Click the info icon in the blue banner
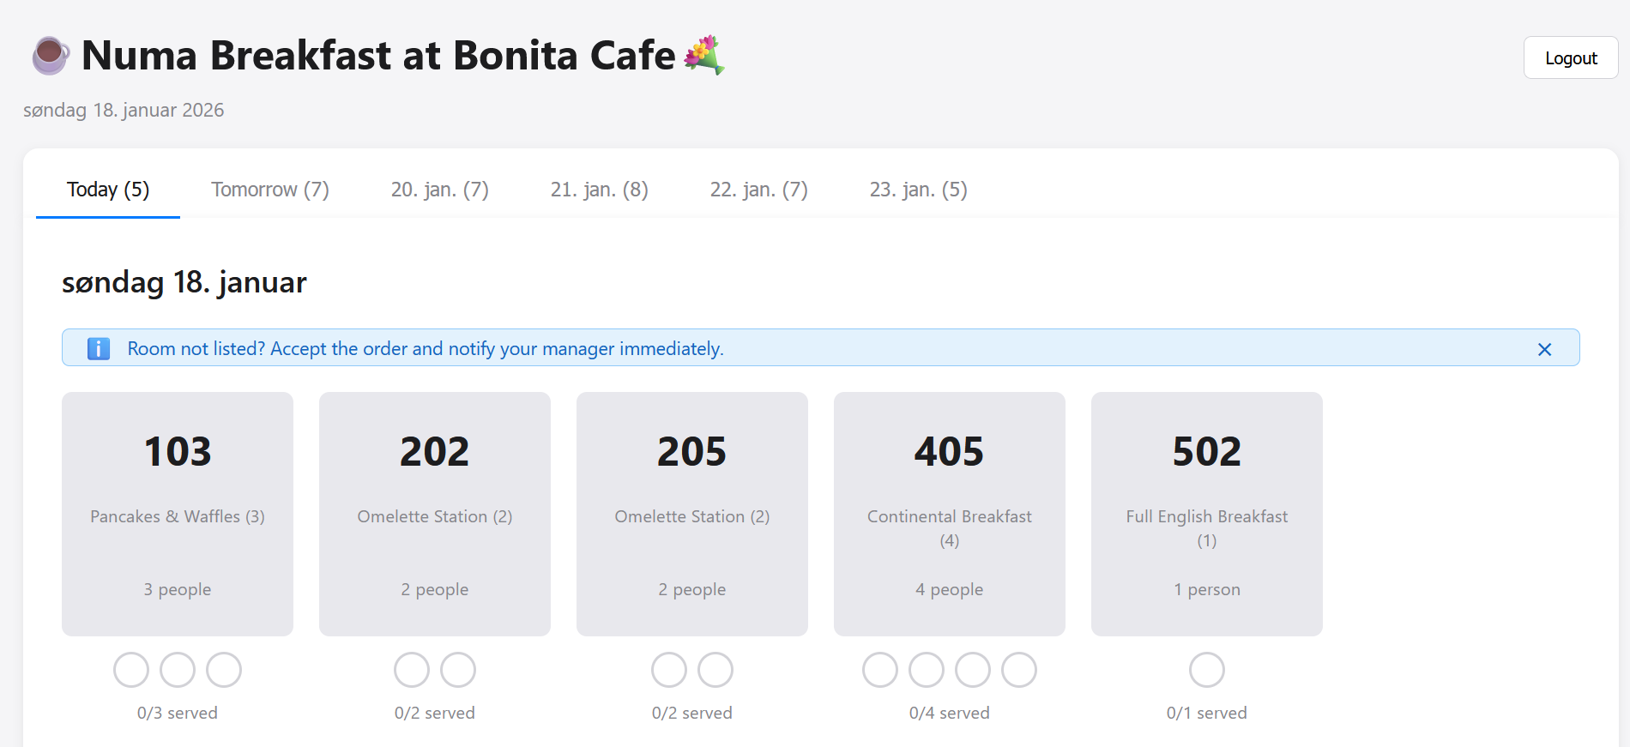 (x=98, y=348)
